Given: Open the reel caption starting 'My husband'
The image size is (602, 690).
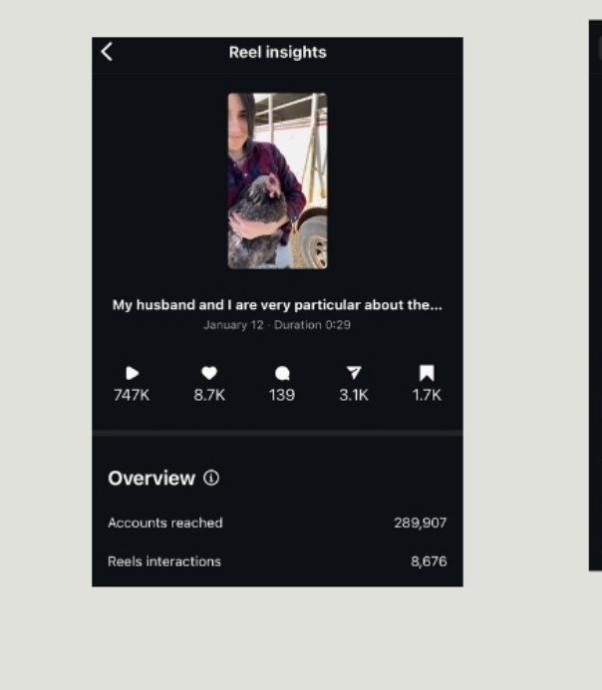Looking at the screenshot, I should (x=277, y=305).
